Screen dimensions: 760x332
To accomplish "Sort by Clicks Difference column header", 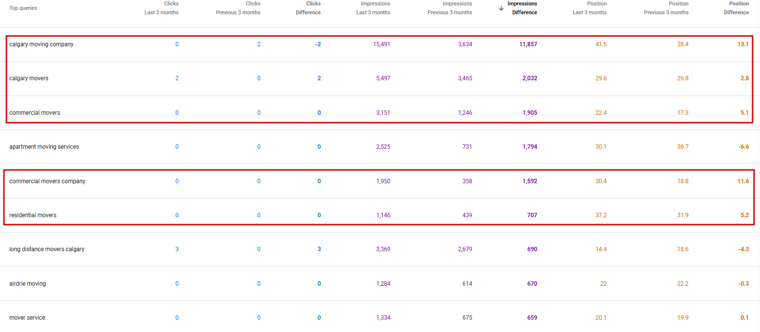I will 308,8.
